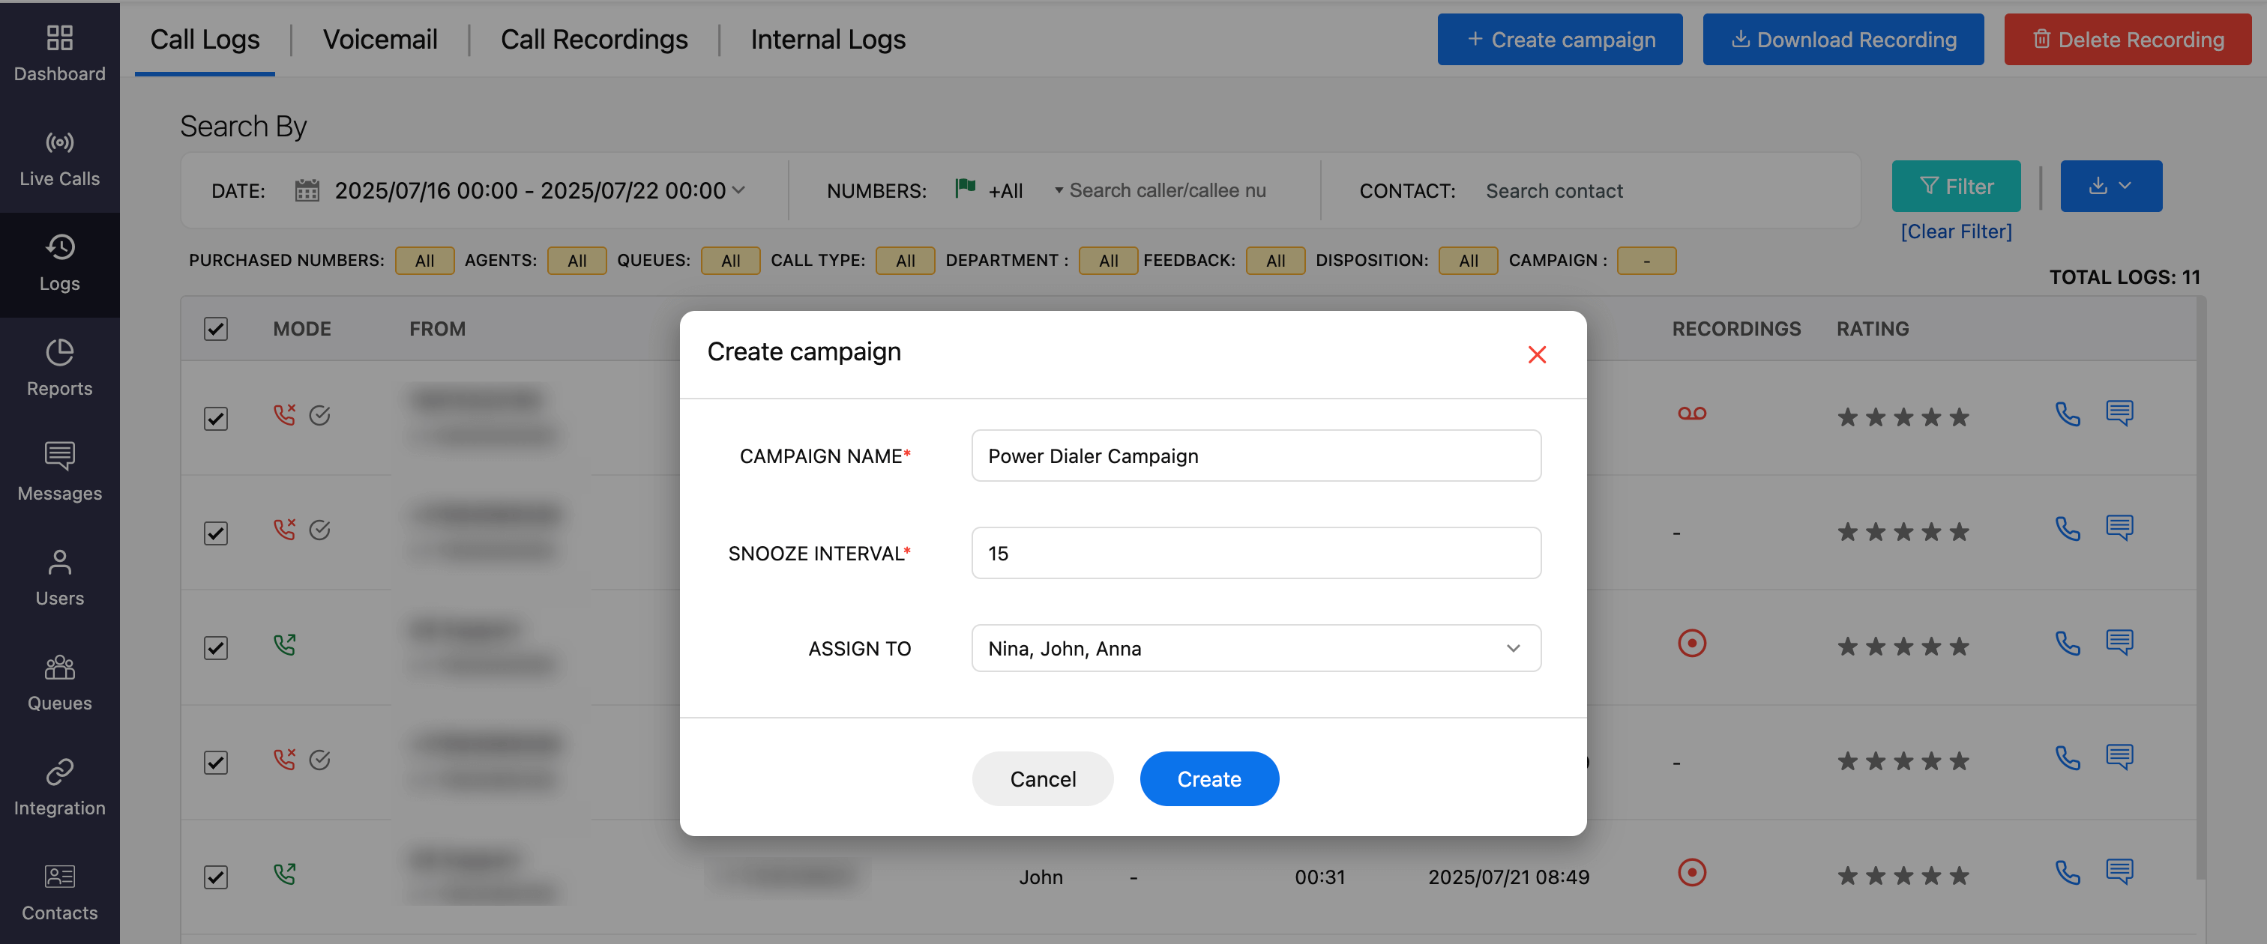This screenshot has height=944, width=2267.
Task: Switch to the Voicemail tab
Action: click(x=379, y=40)
